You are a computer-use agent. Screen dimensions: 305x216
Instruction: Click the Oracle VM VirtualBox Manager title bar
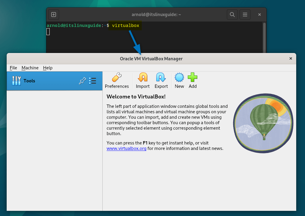click(x=151, y=58)
